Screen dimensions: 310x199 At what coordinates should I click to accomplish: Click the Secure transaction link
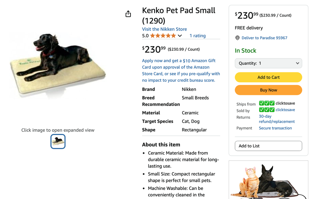(275, 128)
